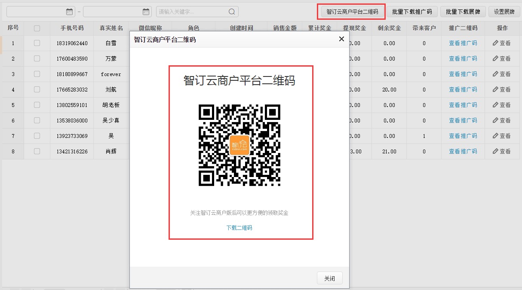Image resolution: width=522 pixels, height=290 pixels.
Task: Check the checkbox for row 13538036000
Action: 37,120
